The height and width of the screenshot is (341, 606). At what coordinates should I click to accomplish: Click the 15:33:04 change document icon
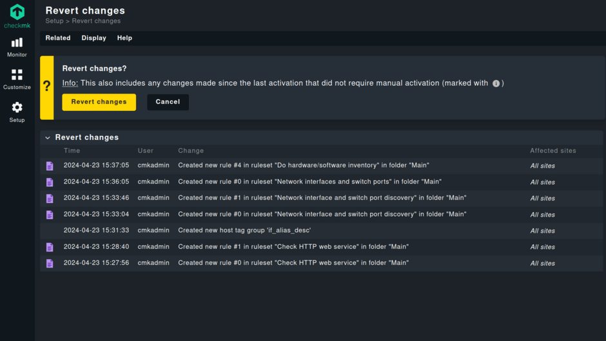tap(50, 215)
